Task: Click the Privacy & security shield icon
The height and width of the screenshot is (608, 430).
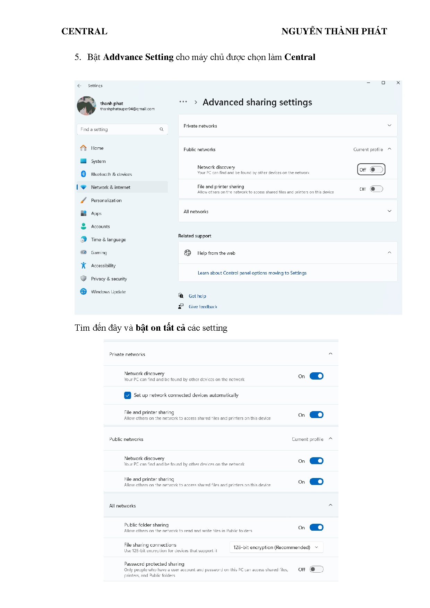Action: [84, 278]
